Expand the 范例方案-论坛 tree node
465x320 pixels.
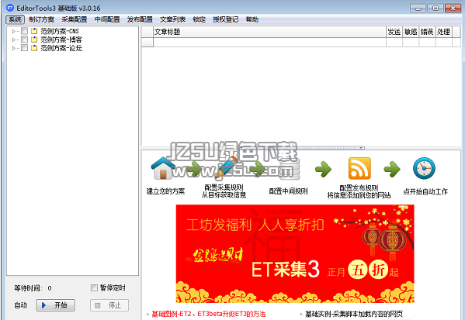(x=14, y=48)
